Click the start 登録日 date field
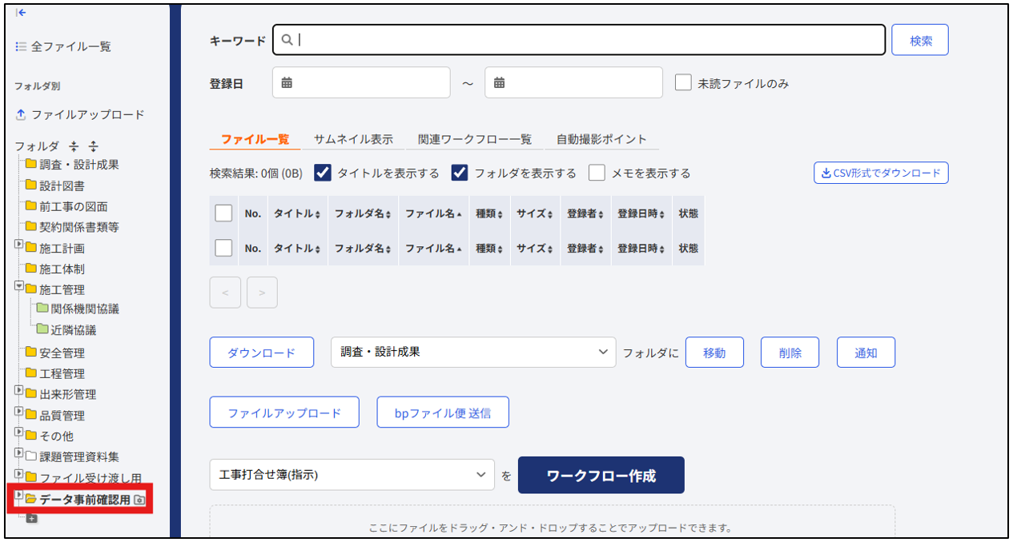1013x542 pixels. pyautogui.click(x=361, y=82)
